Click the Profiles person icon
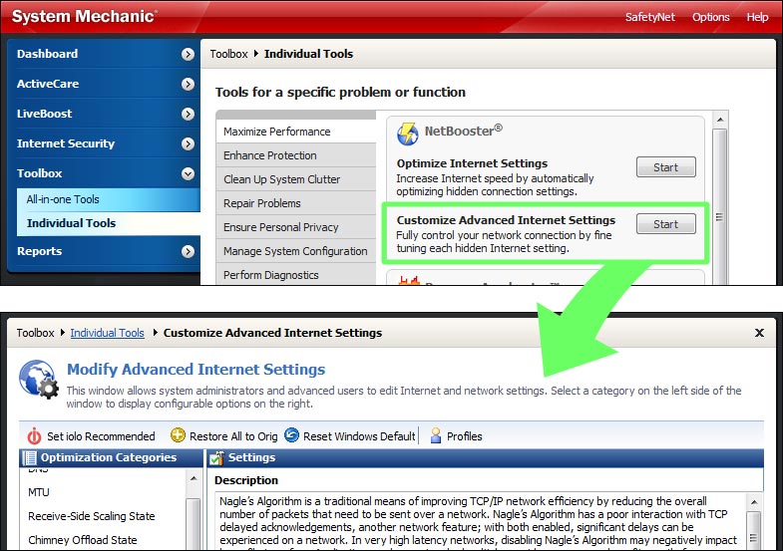 [x=436, y=435]
